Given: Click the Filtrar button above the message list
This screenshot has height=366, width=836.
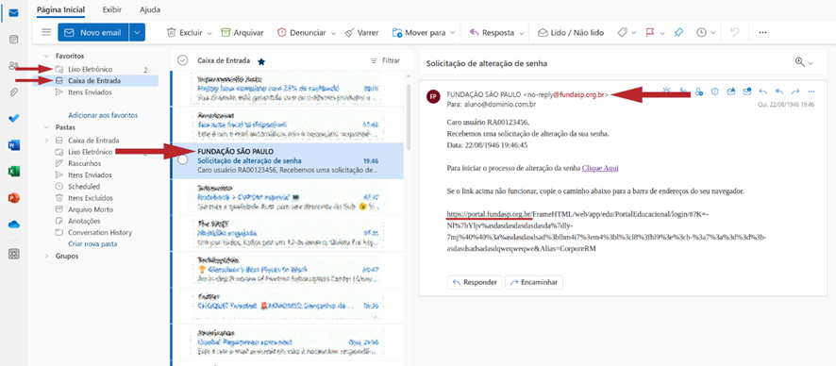Looking at the screenshot, I should [385, 60].
